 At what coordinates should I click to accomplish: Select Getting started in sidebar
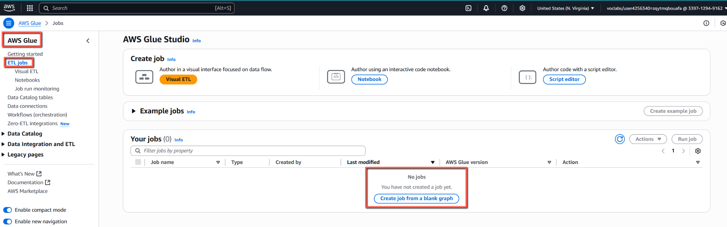pos(25,54)
